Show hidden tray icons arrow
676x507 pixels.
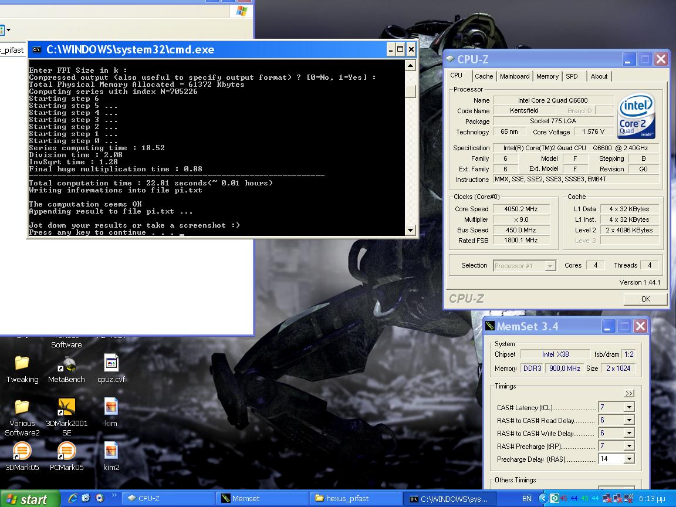click(x=543, y=498)
